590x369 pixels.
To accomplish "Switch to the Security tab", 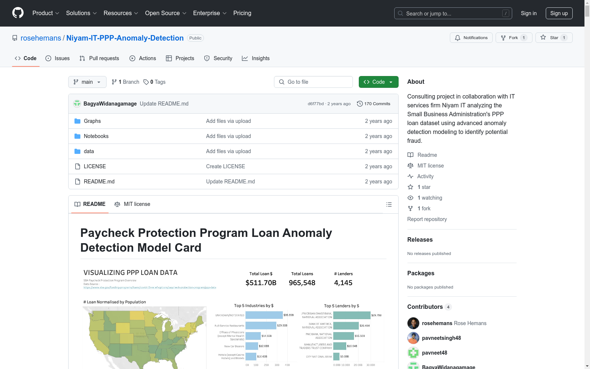I will pos(218,58).
